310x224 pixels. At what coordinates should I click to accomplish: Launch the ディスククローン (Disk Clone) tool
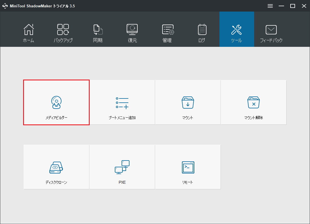56,167
